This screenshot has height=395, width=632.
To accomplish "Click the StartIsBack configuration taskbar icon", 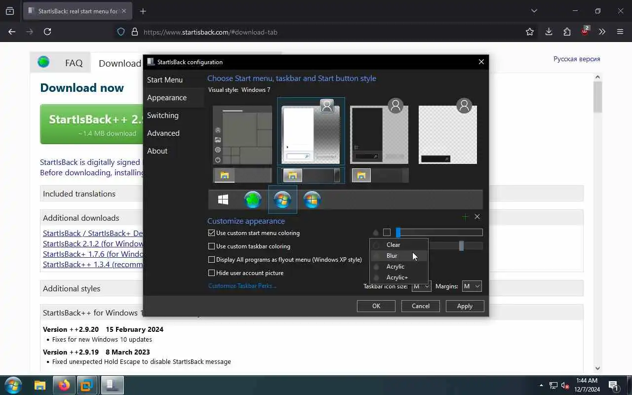I will click(x=112, y=385).
